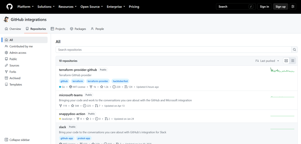Open pull requests count 2 of snappydoo-action
Viewport: 301px width, 144px height.
click(107, 119)
